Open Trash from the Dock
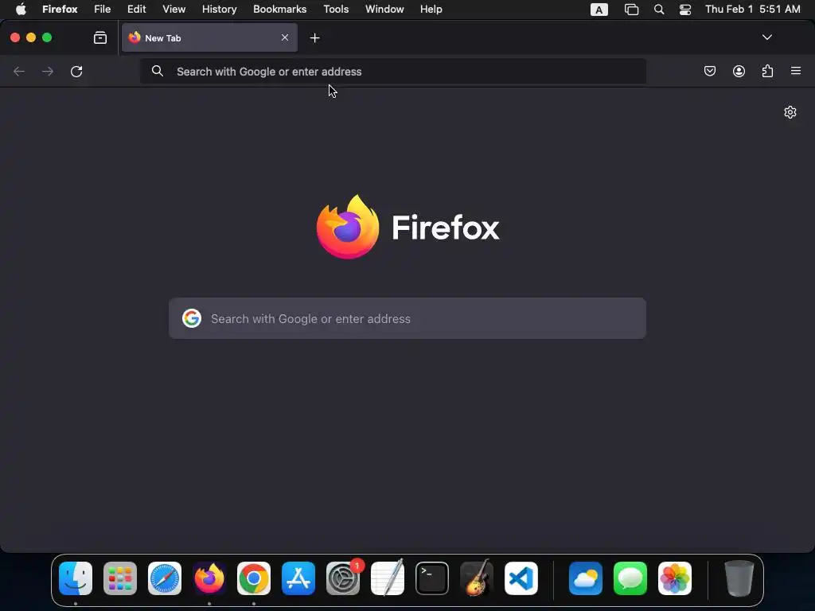The width and height of the screenshot is (815, 611). tap(739, 578)
